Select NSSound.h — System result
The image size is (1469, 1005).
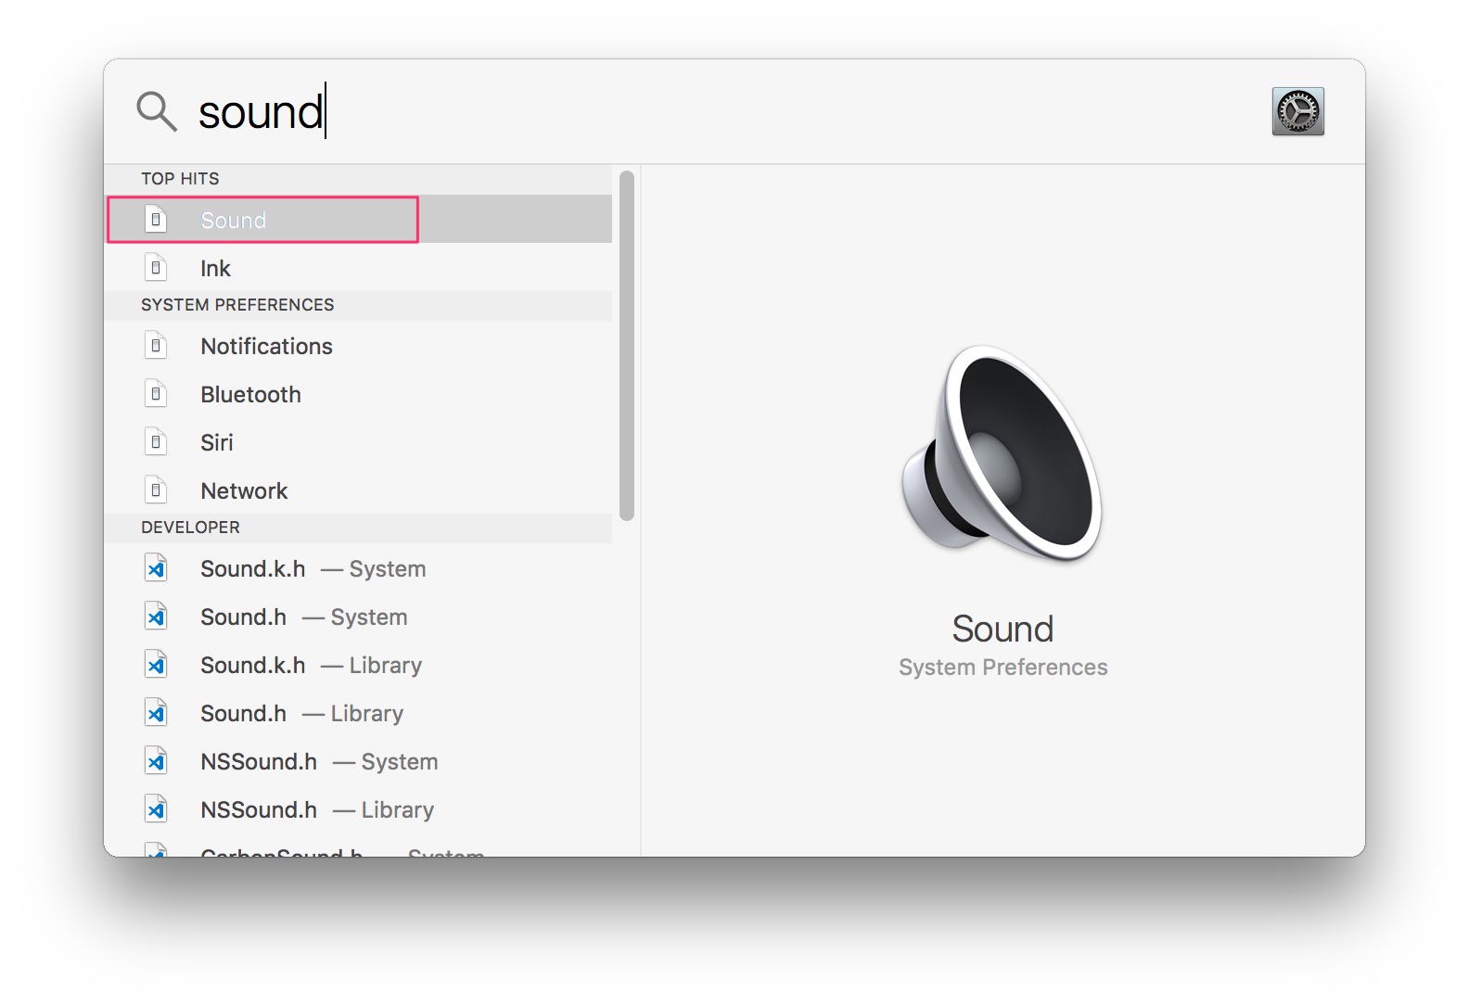pos(358,761)
